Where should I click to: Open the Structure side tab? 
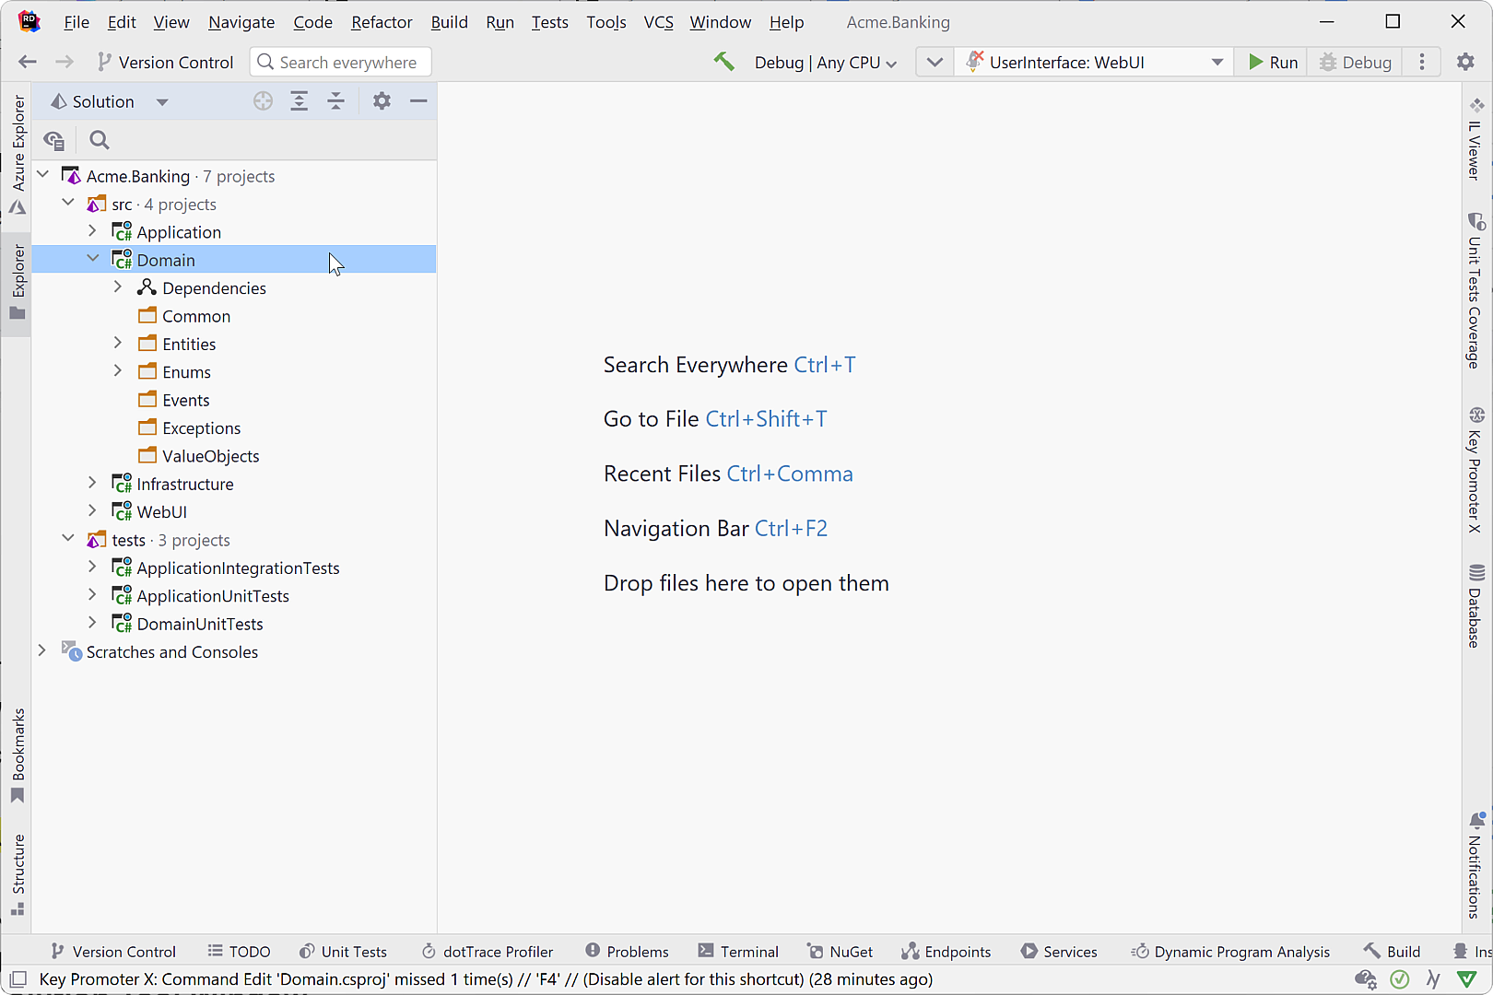[18, 875]
